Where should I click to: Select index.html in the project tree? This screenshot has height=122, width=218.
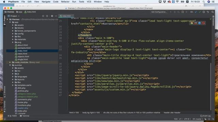click(x=22, y=51)
